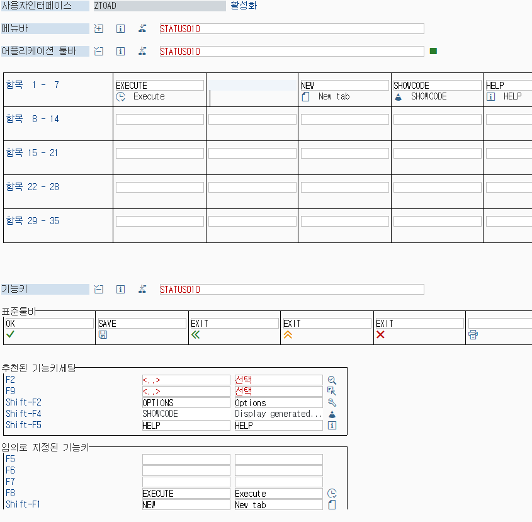Screen dimensions: 532x522
Task: Click the F5 function code field
Action: tap(186, 460)
